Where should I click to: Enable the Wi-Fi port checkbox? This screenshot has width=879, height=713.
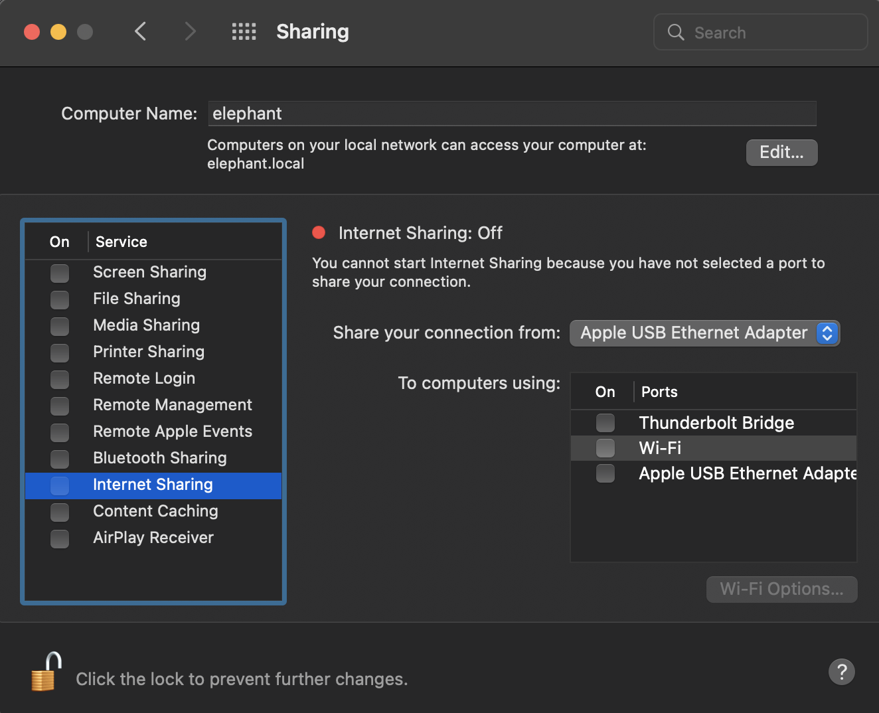605,448
